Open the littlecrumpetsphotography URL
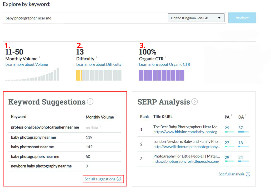This screenshot has width=271, height=192. tap(187, 147)
